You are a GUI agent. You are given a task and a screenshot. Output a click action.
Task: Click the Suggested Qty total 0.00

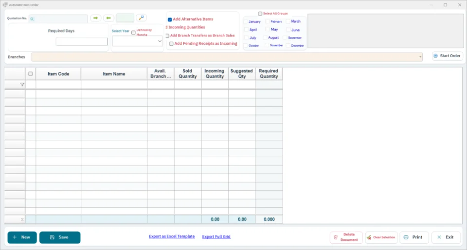(242, 219)
